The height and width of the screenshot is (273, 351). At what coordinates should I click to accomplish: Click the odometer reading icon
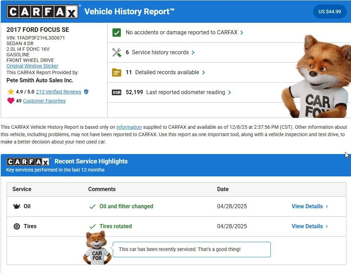(x=117, y=92)
